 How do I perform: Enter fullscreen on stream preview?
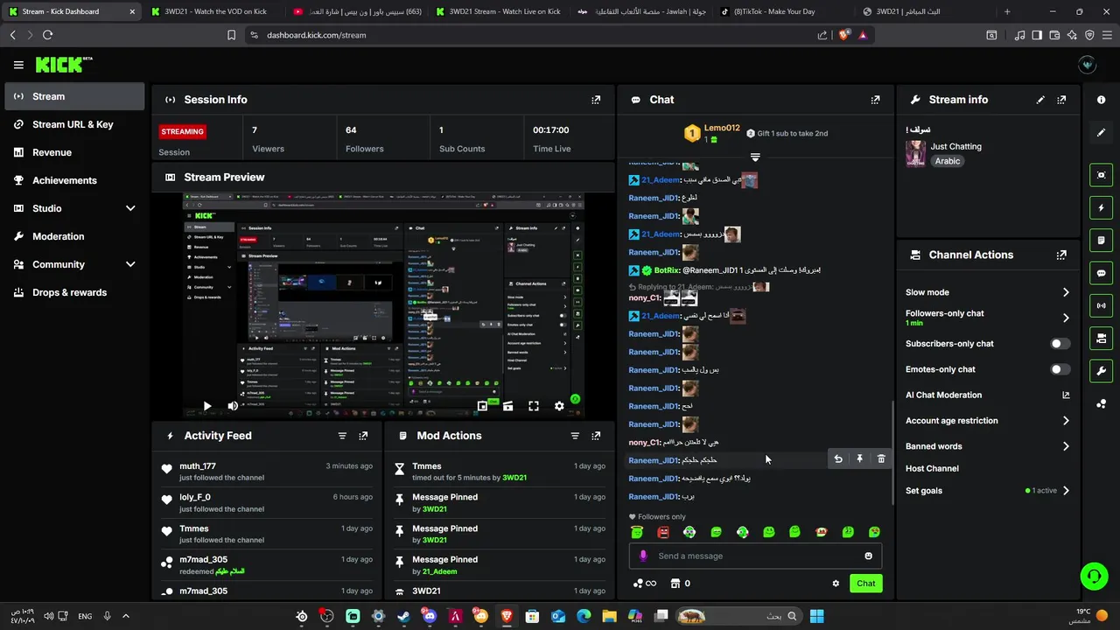(534, 406)
